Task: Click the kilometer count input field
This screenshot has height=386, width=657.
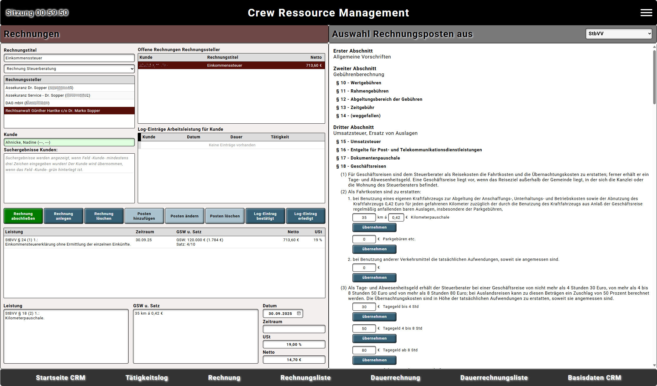Action: (364, 218)
